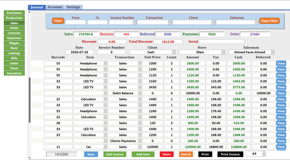Go to the Leasing section
The image size is (290, 160).
pos(14,53)
